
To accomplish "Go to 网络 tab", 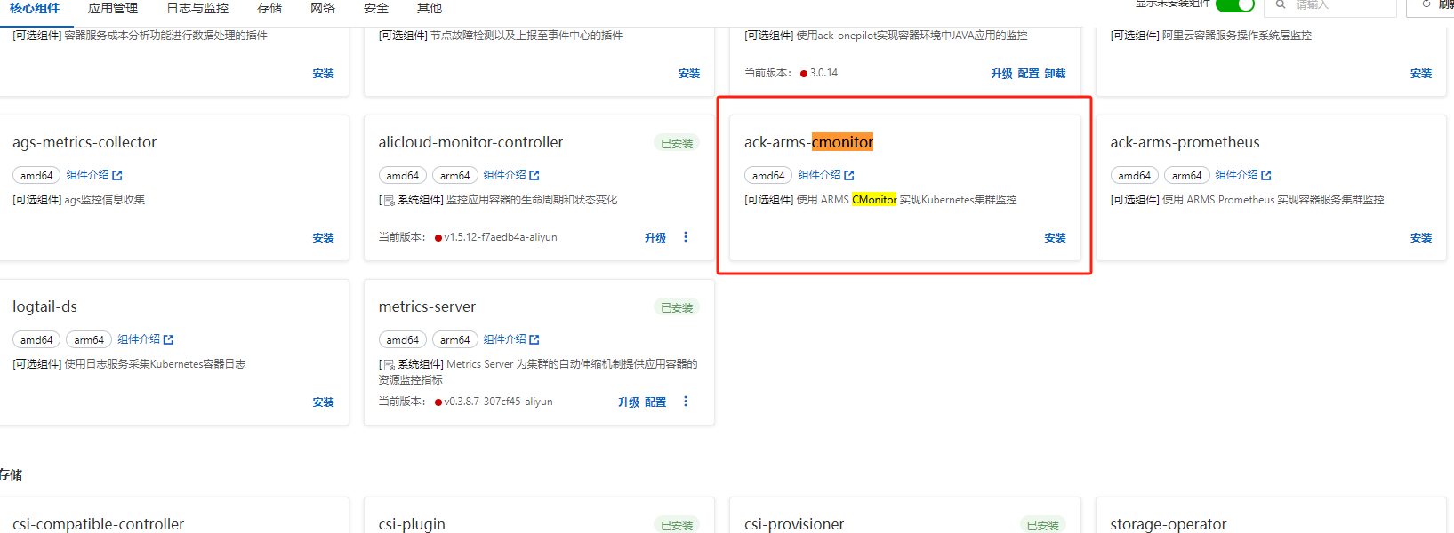I will pyautogui.click(x=323, y=8).
